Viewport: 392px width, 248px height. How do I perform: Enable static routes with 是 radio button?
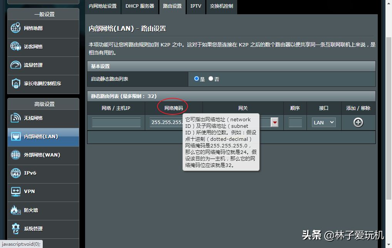point(197,79)
